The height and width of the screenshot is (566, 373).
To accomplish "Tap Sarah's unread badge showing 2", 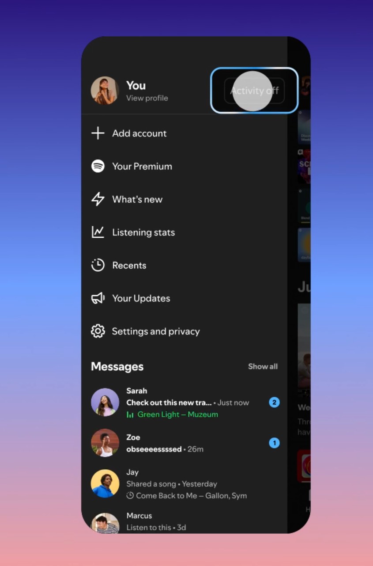I will point(274,403).
